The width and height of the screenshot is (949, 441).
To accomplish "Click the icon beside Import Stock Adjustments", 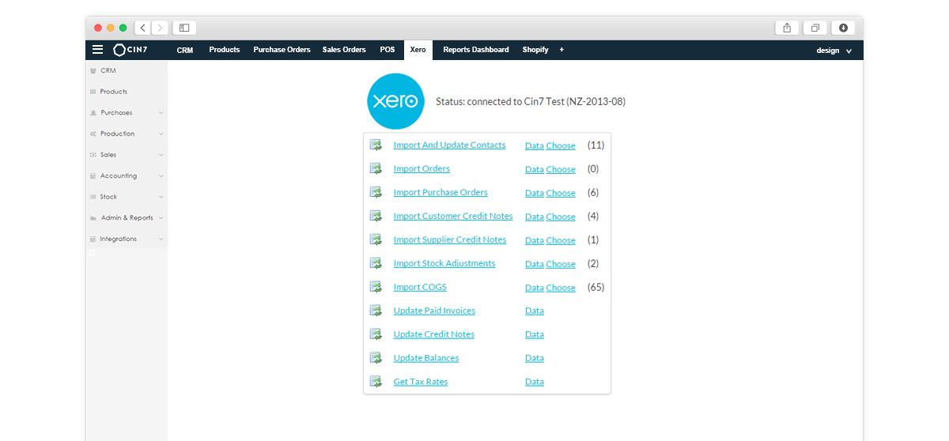I will coord(376,263).
